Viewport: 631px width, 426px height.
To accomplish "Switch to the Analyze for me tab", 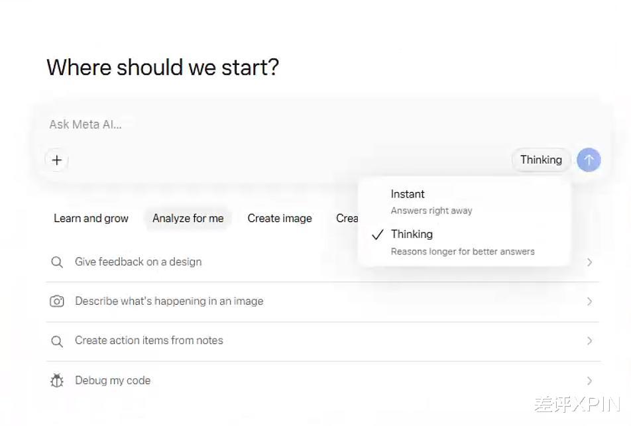I will tap(188, 219).
